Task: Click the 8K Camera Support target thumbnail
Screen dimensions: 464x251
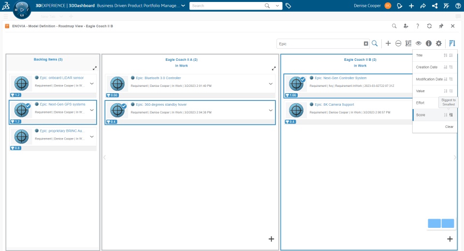Action: click(x=296, y=110)
